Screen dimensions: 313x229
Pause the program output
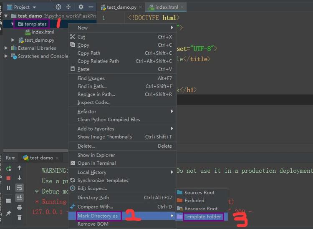pyautogui.click(x=8, y=188)
